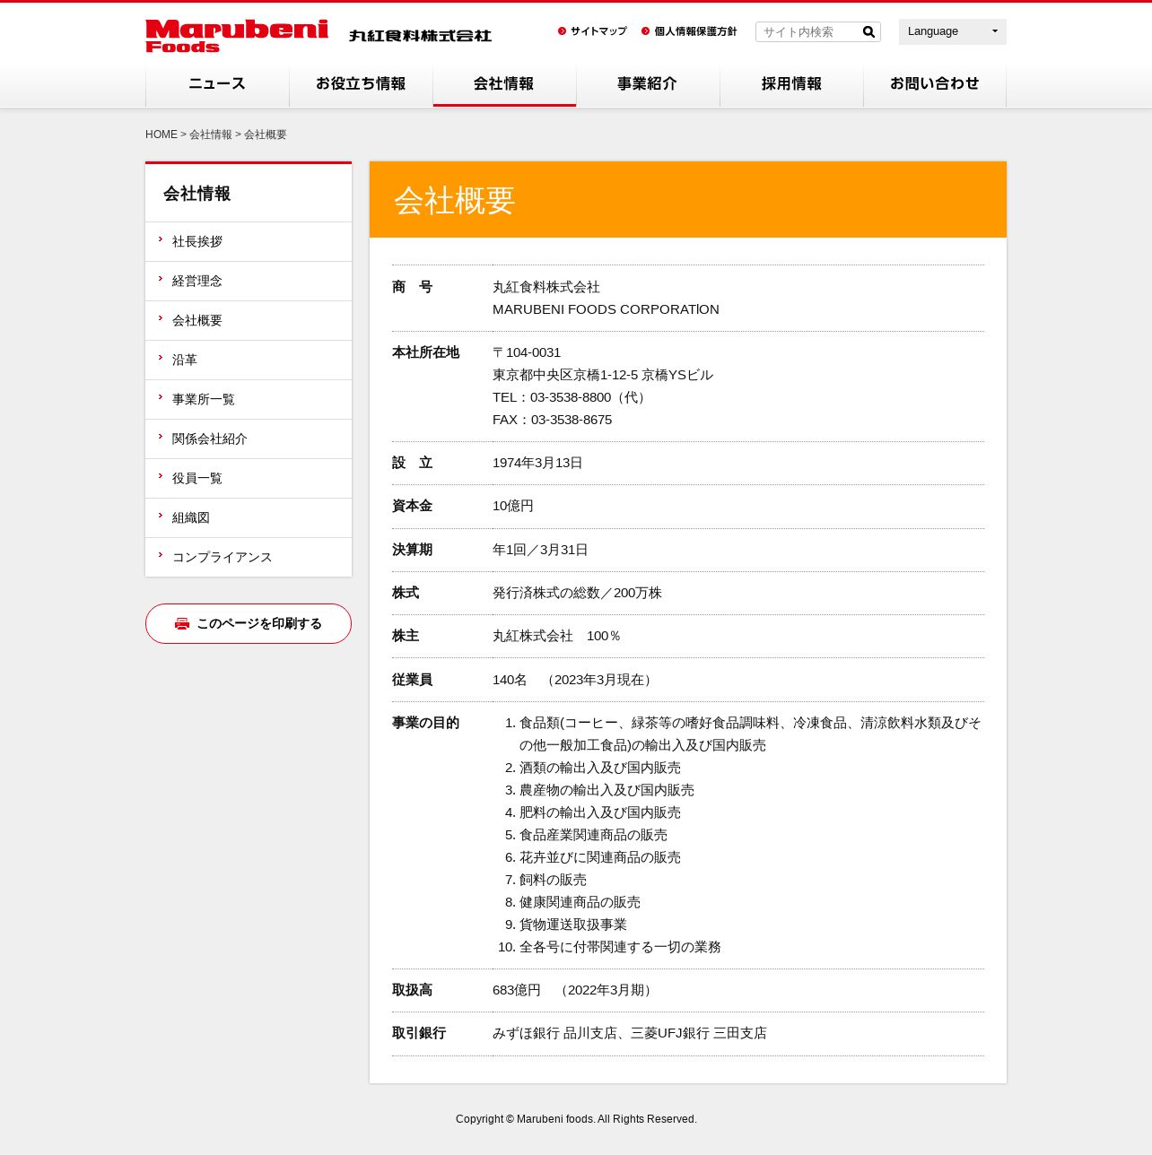1152x1155 pixels.
Task: Click the FAX：03-3538-8675 text
Action: pos(553,420)
